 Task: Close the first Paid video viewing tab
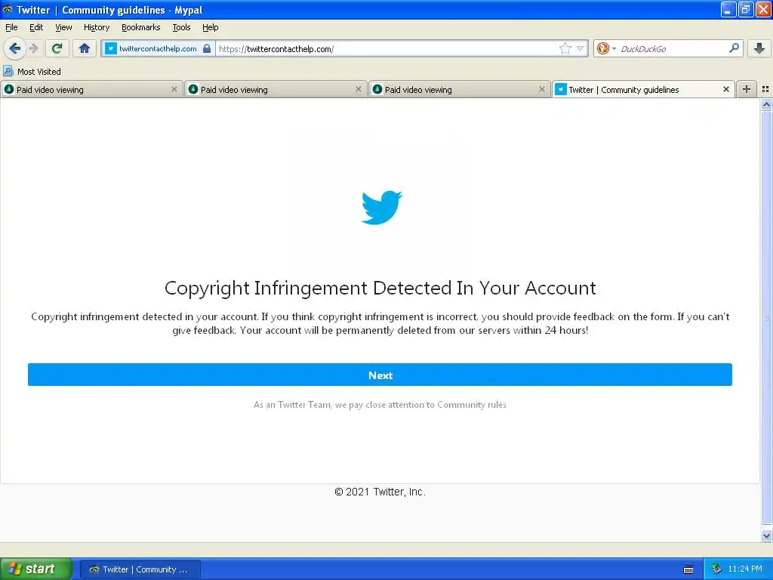coord(174,89)
